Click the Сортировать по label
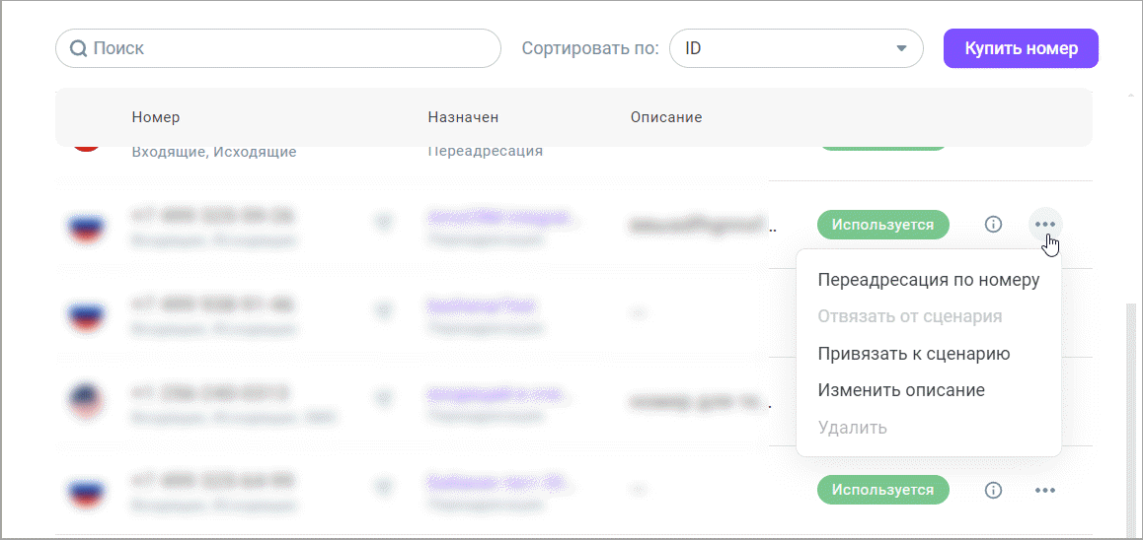 click(590, 48)
